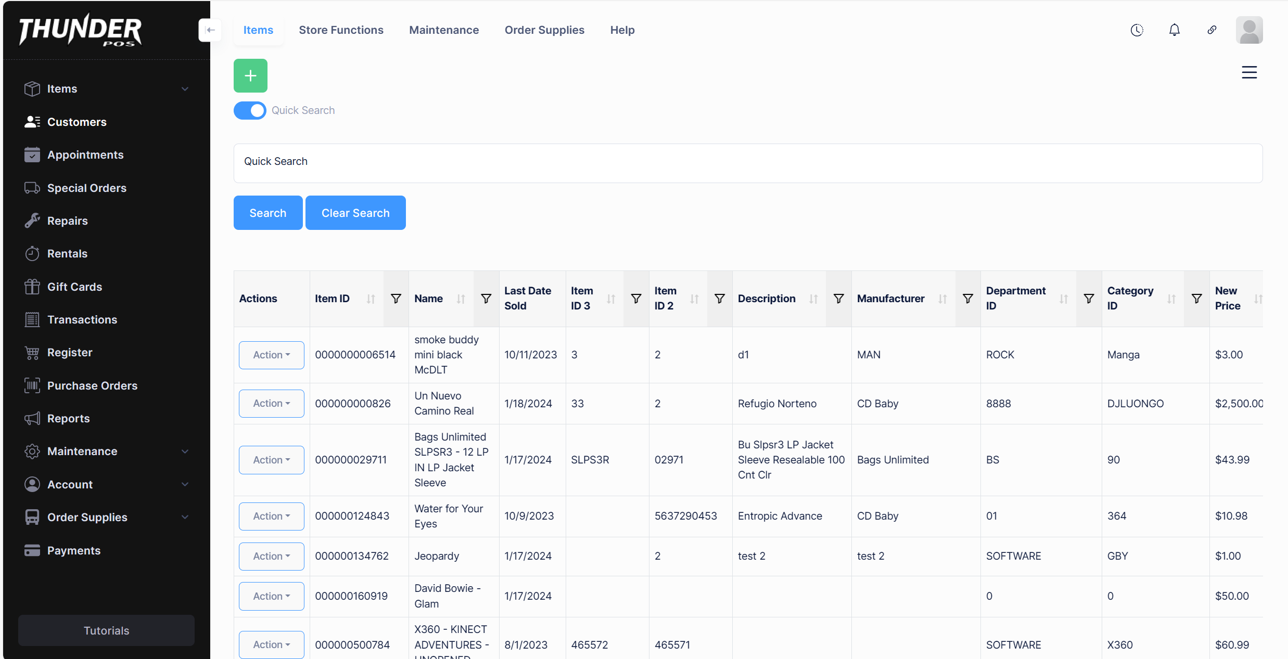Click the green add item plus button
1288x659 pixels.
coord(250,75)
